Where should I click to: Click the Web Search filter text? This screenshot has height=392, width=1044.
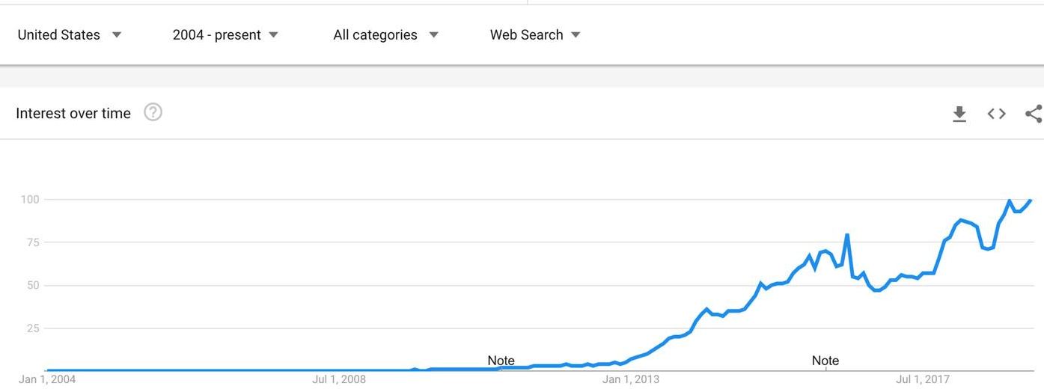pyautogui.click(x=526, y=34)
